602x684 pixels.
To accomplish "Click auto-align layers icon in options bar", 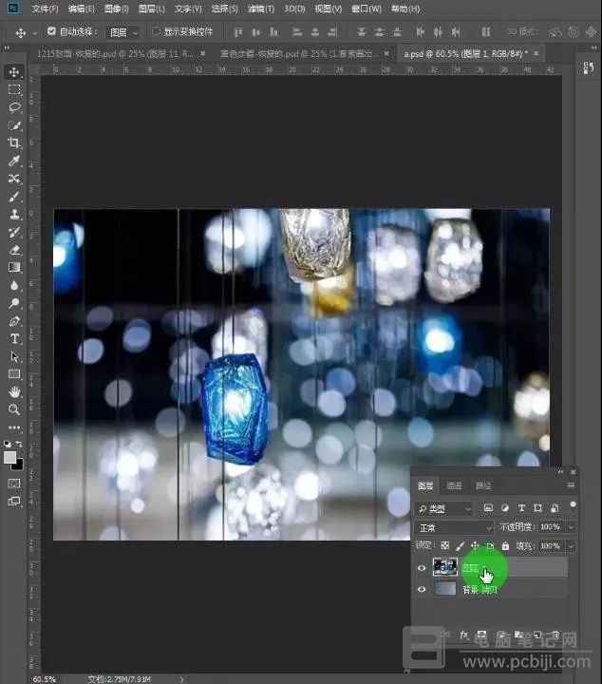I will (x=486, y=32).
